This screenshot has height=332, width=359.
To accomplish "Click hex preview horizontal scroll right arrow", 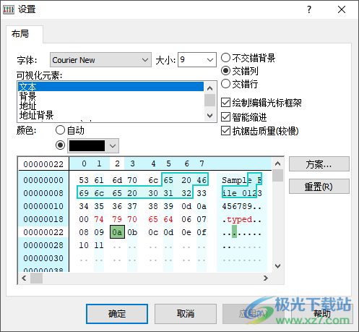I will pyautogui.click(x=266, y=278).
